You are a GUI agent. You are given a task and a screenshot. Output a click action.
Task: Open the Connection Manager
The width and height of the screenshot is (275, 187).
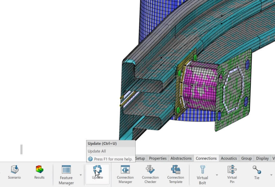(125, 174)
